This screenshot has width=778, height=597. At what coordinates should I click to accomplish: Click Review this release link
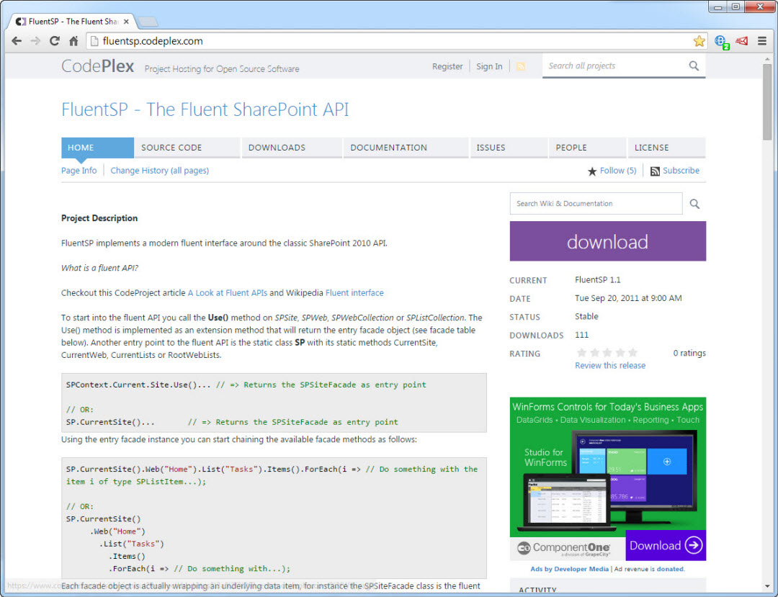(x=610, y=365)
